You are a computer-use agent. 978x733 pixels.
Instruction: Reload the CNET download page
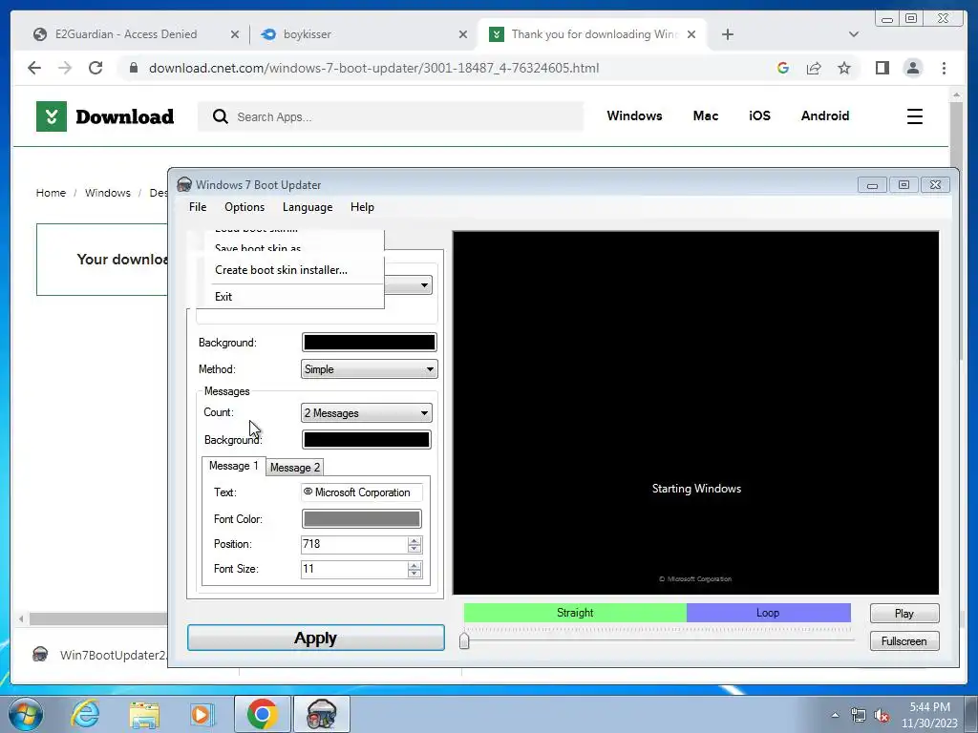coord(96,68)
